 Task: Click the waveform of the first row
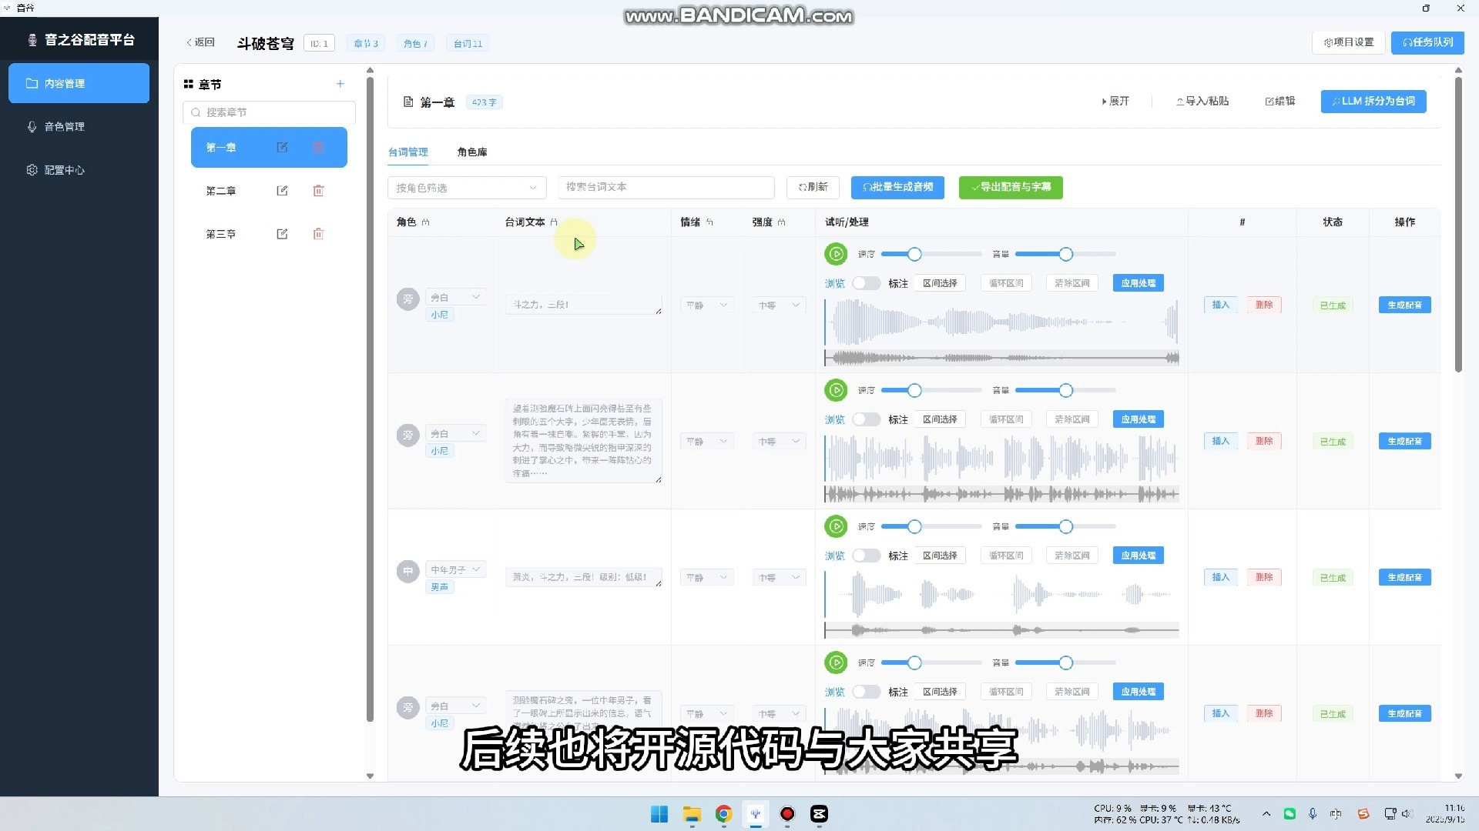click(1001, 322)
